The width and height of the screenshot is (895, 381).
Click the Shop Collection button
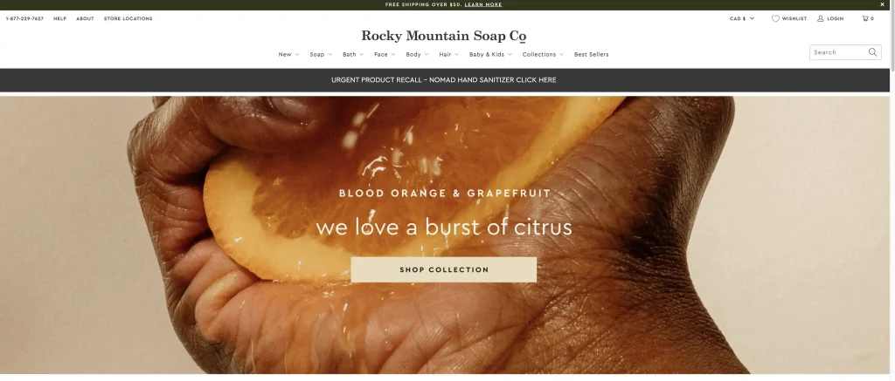point(443,270)
